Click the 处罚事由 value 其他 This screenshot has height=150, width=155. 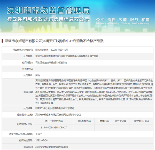[37, 75]
